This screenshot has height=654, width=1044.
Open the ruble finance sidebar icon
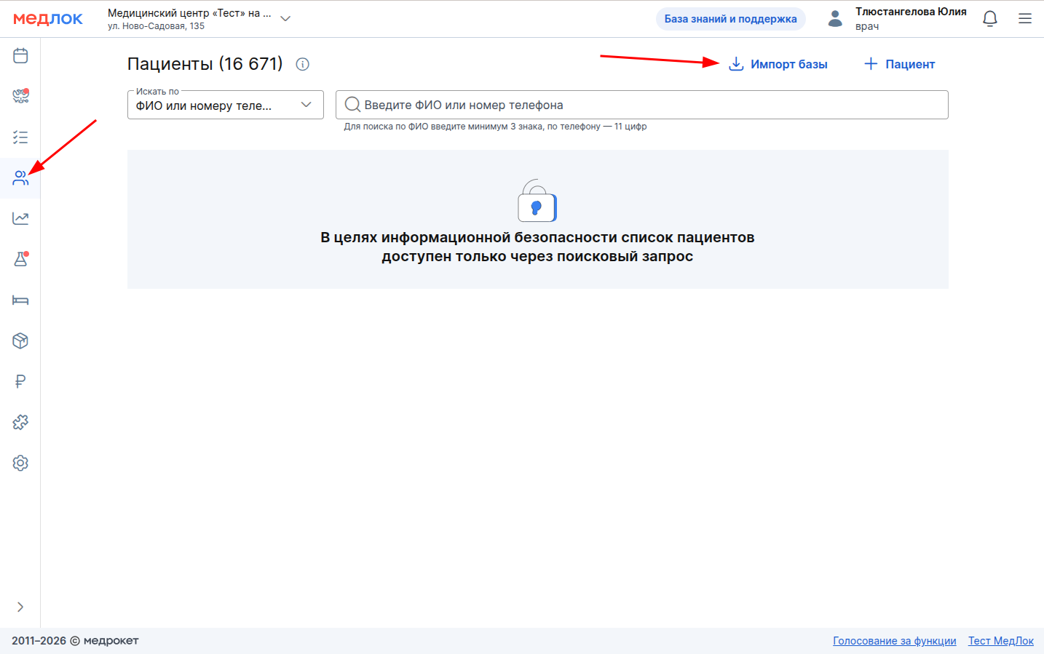[x=20, y=381]
